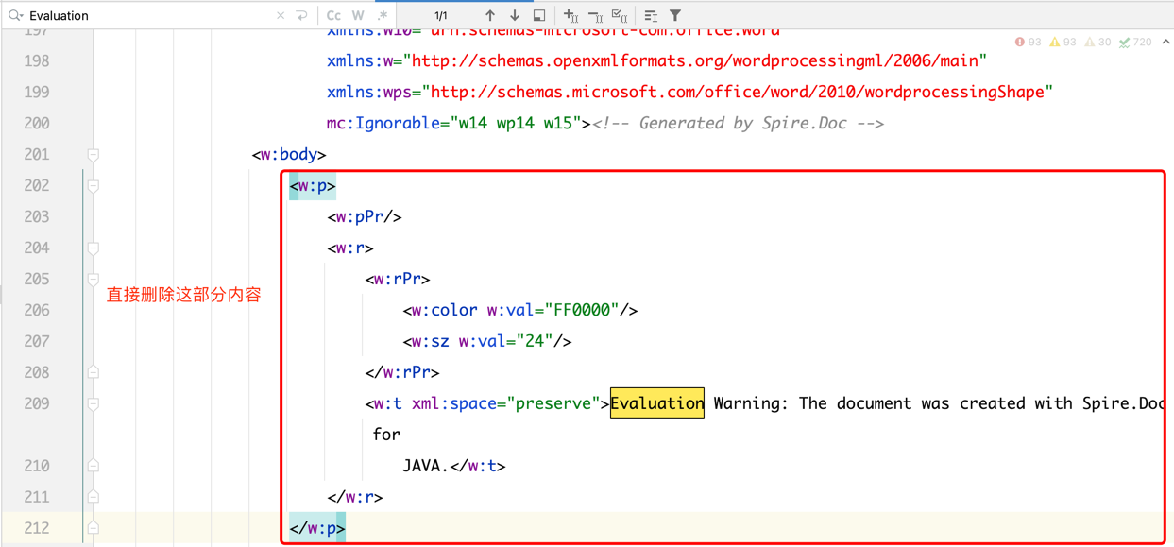Open the search filter funnel options

[x=675, y=15]
